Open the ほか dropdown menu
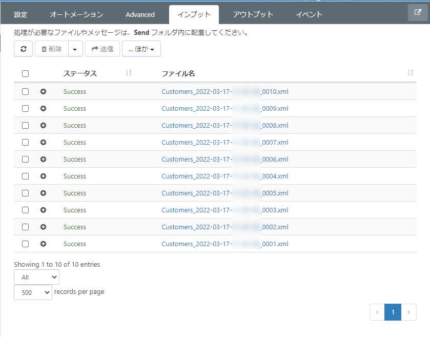Image resolution: width=430 pixels, height=337 pixels. 141,49
